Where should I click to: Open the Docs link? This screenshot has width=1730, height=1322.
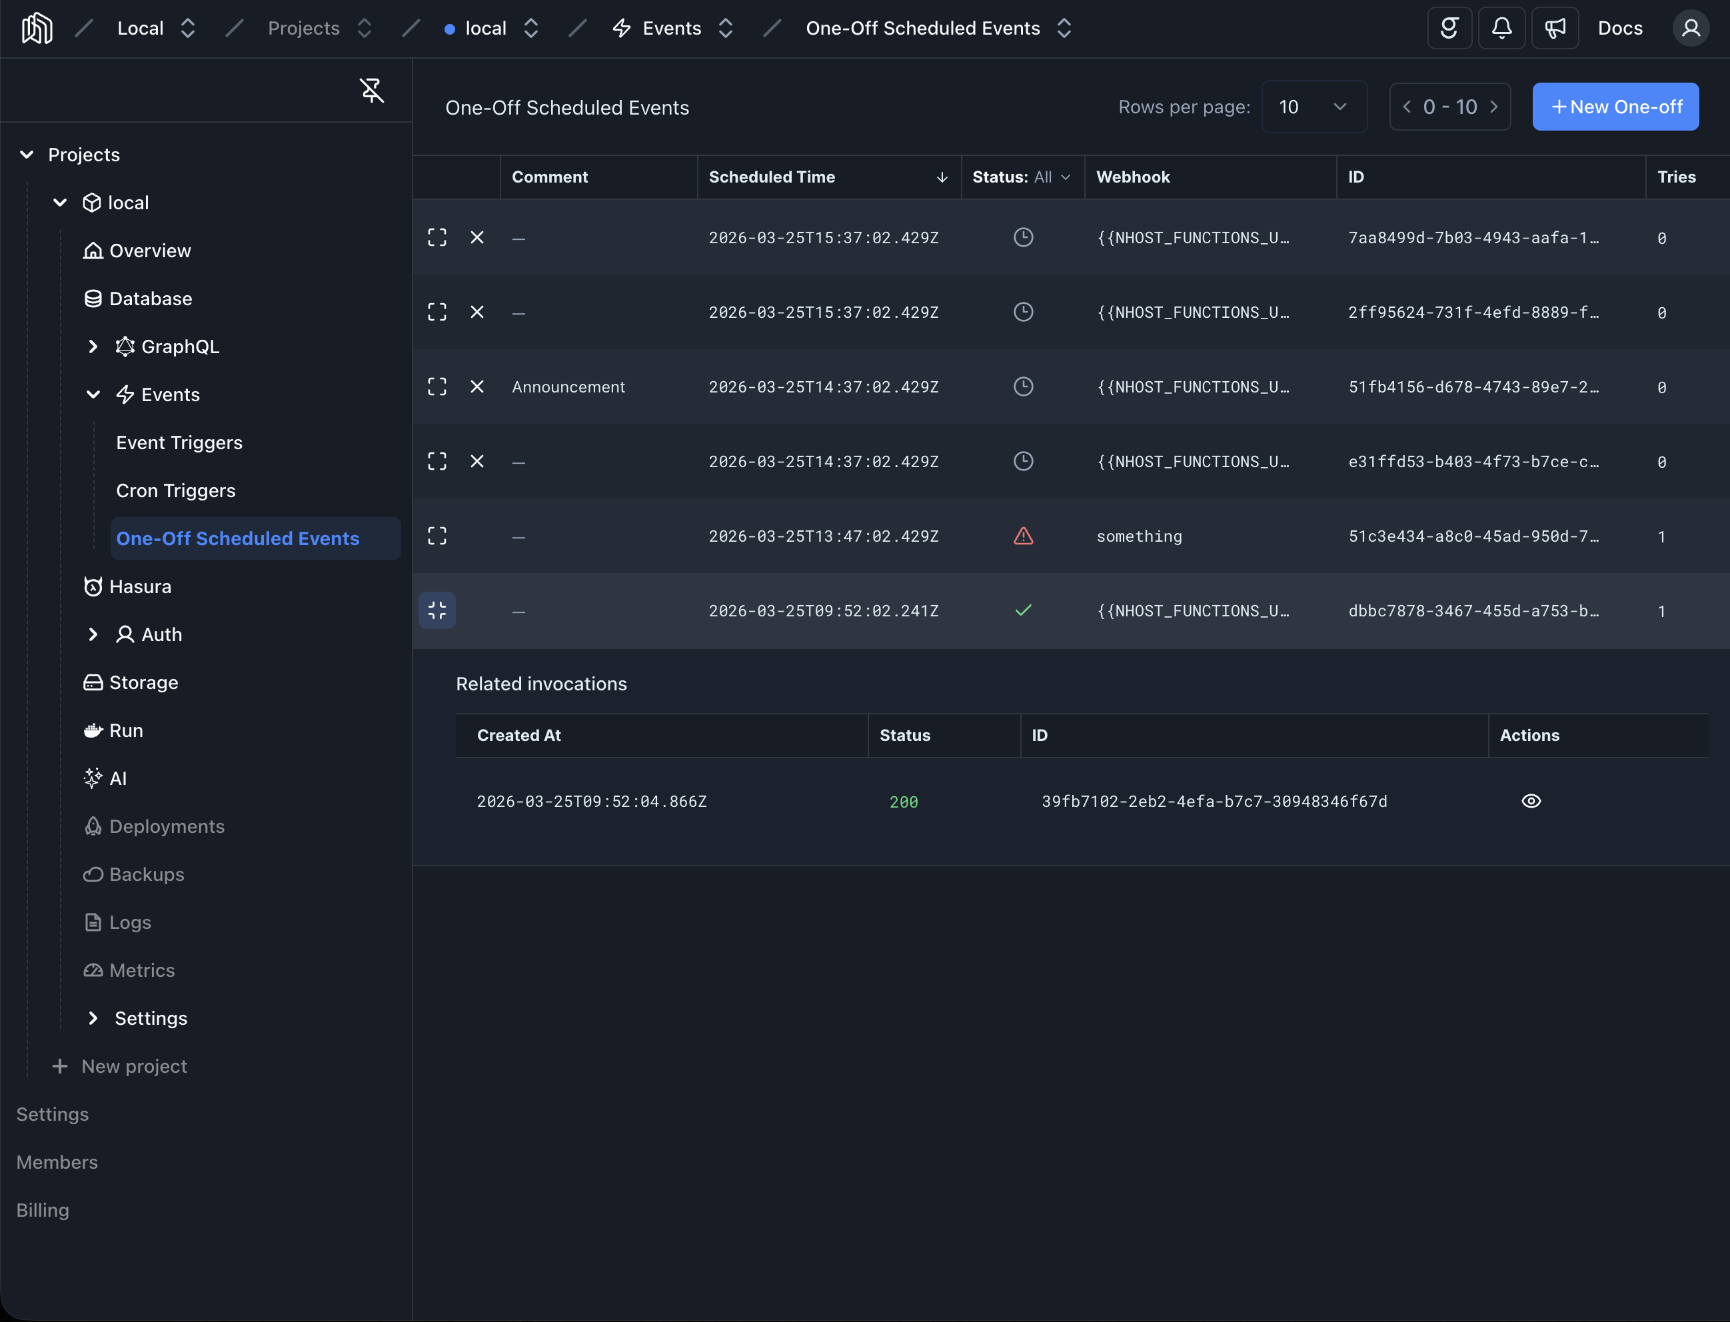(x=1619, y=29)
